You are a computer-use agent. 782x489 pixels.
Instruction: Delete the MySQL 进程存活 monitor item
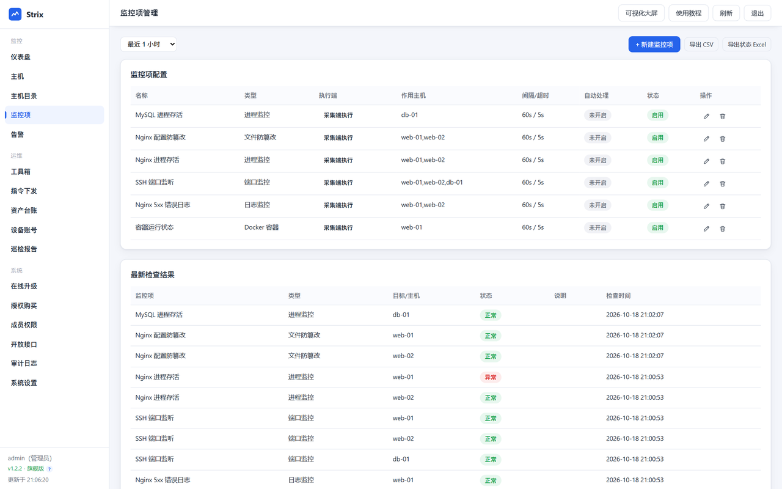[x=722, y=116]
